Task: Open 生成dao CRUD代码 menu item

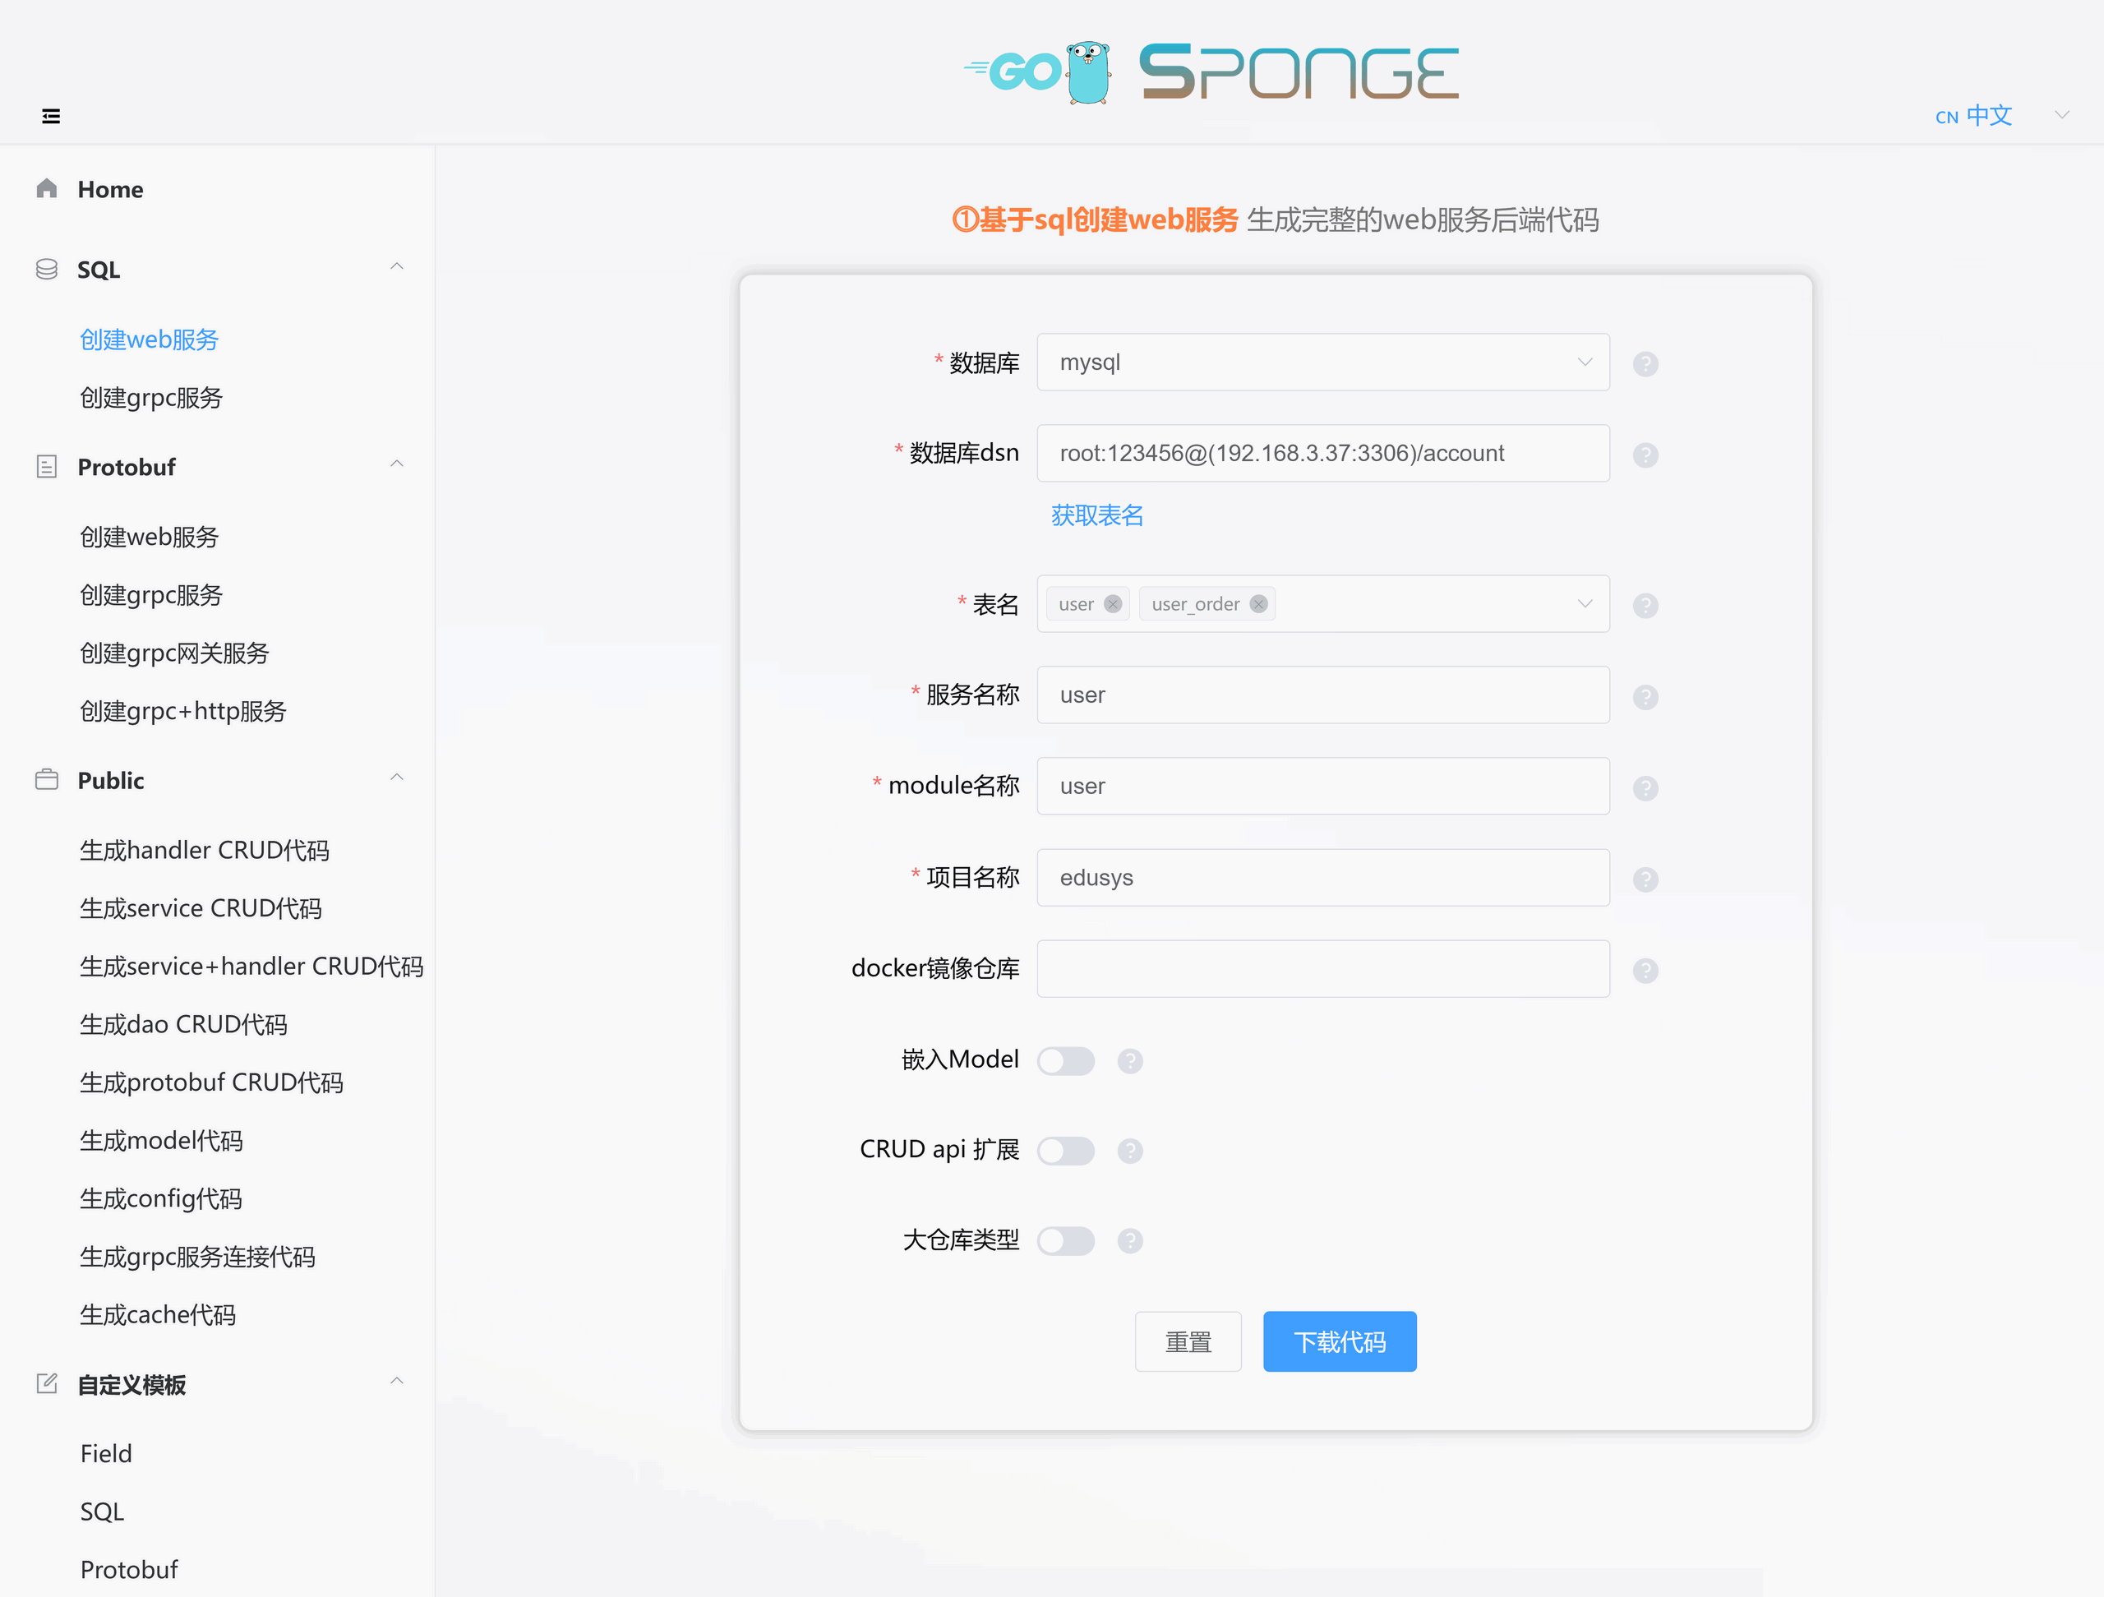Action: pos(183,1023)
